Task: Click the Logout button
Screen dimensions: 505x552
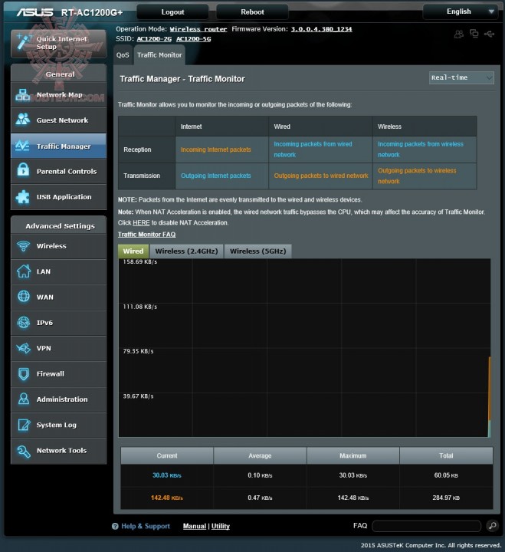Action: [x=172, y=12]
